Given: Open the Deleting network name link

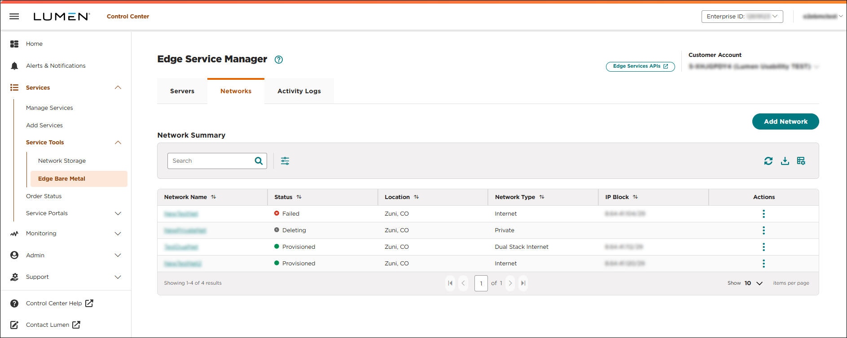Looking at the screenshot, I should (185, 231).
